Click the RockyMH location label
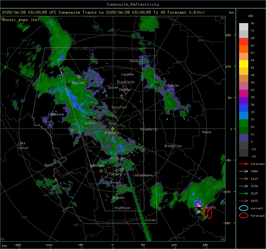Viewport: 266px width, 249px height. 78,83
